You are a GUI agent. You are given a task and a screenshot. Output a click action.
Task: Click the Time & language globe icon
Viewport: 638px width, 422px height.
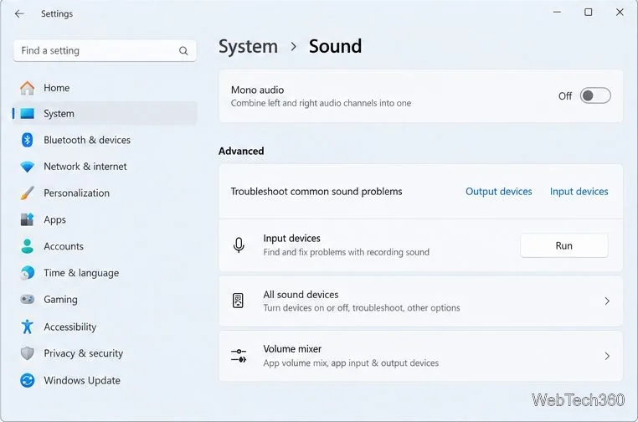coord(28,273)
